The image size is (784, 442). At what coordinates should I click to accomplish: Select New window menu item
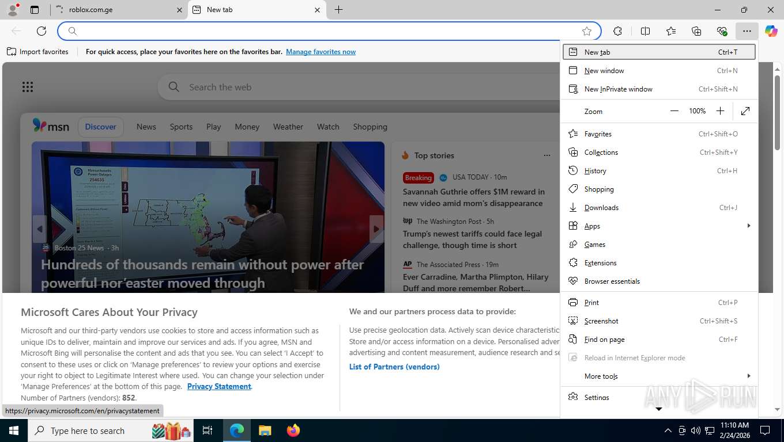pos(659,70)
